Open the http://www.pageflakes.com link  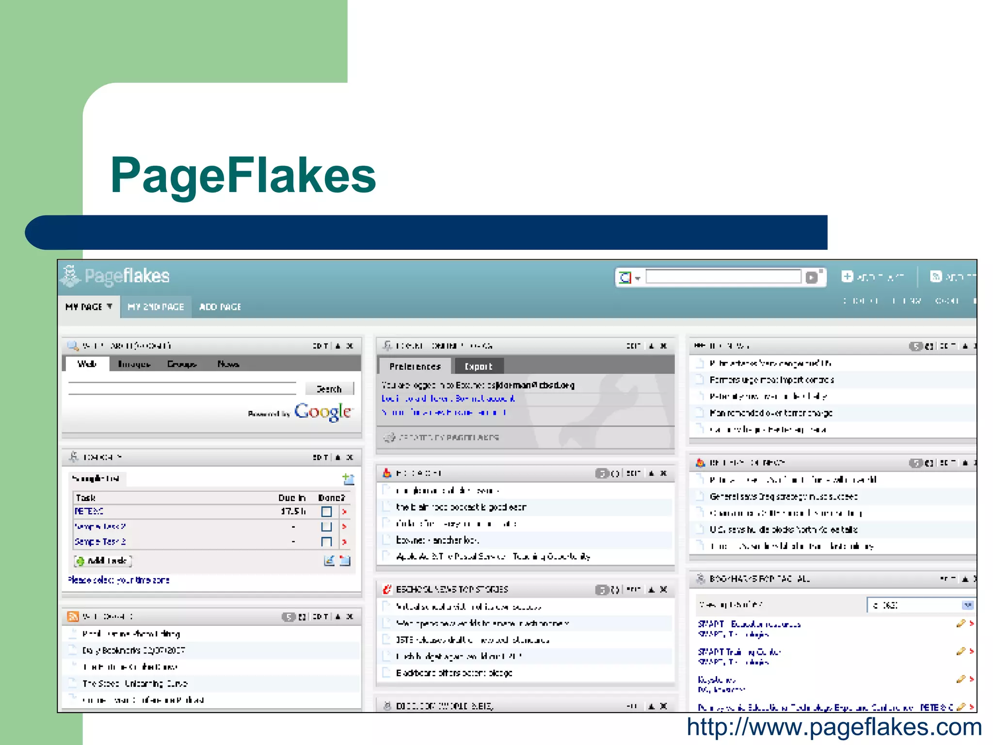point(834,727)
